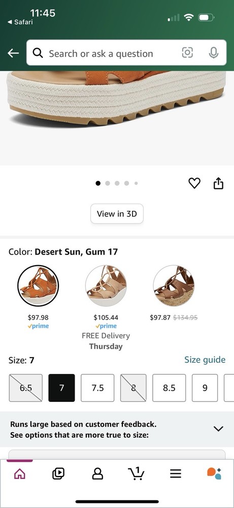The width and height of the screenshot is (234, 508).
Task: Open the Inspire video feed icon
Action: click(58, 474)
